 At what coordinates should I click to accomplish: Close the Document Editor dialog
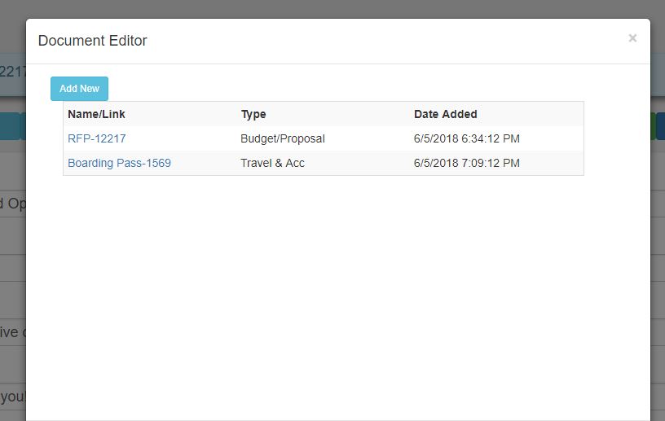point(632,38)
